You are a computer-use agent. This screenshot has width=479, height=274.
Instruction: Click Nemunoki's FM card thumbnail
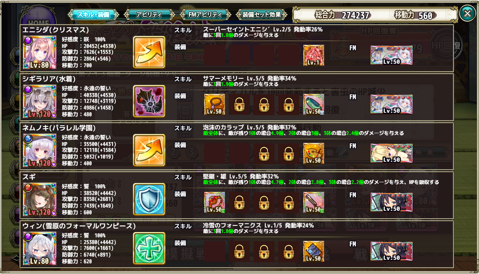click(391, 153)
